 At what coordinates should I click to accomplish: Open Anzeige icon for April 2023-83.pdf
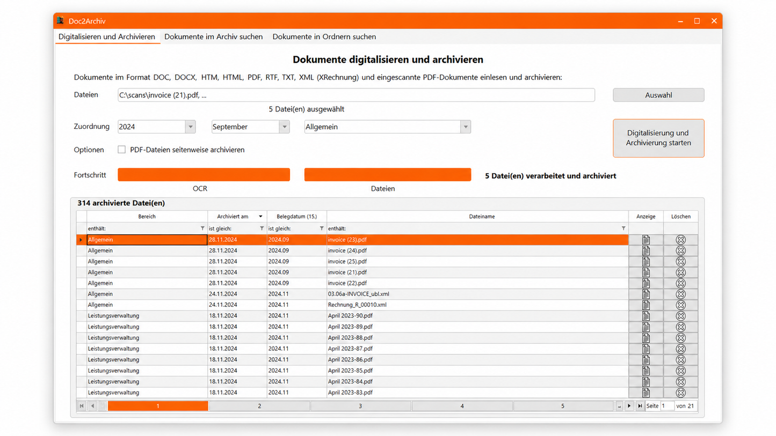(x=646, y=392)
